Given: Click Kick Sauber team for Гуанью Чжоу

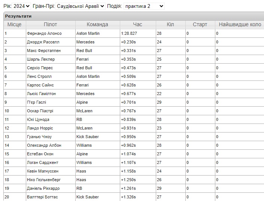Looking at the screenshot, I should point(87,137).
